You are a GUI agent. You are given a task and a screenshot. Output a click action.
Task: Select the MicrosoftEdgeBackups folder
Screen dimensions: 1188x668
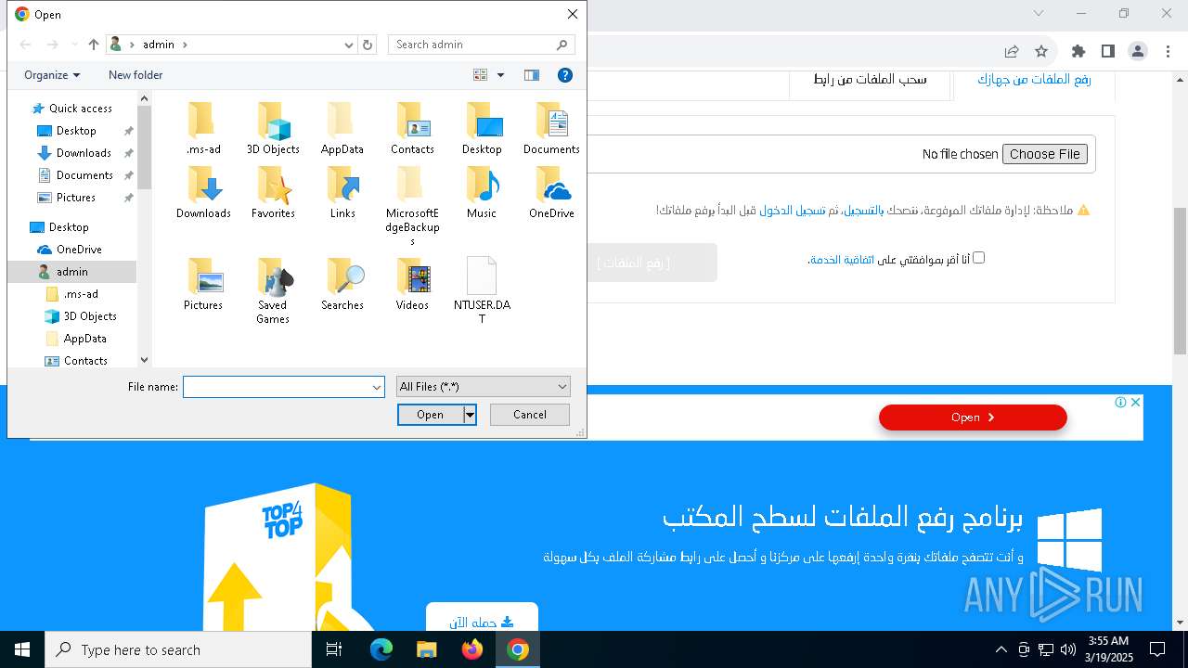[412, 206]
